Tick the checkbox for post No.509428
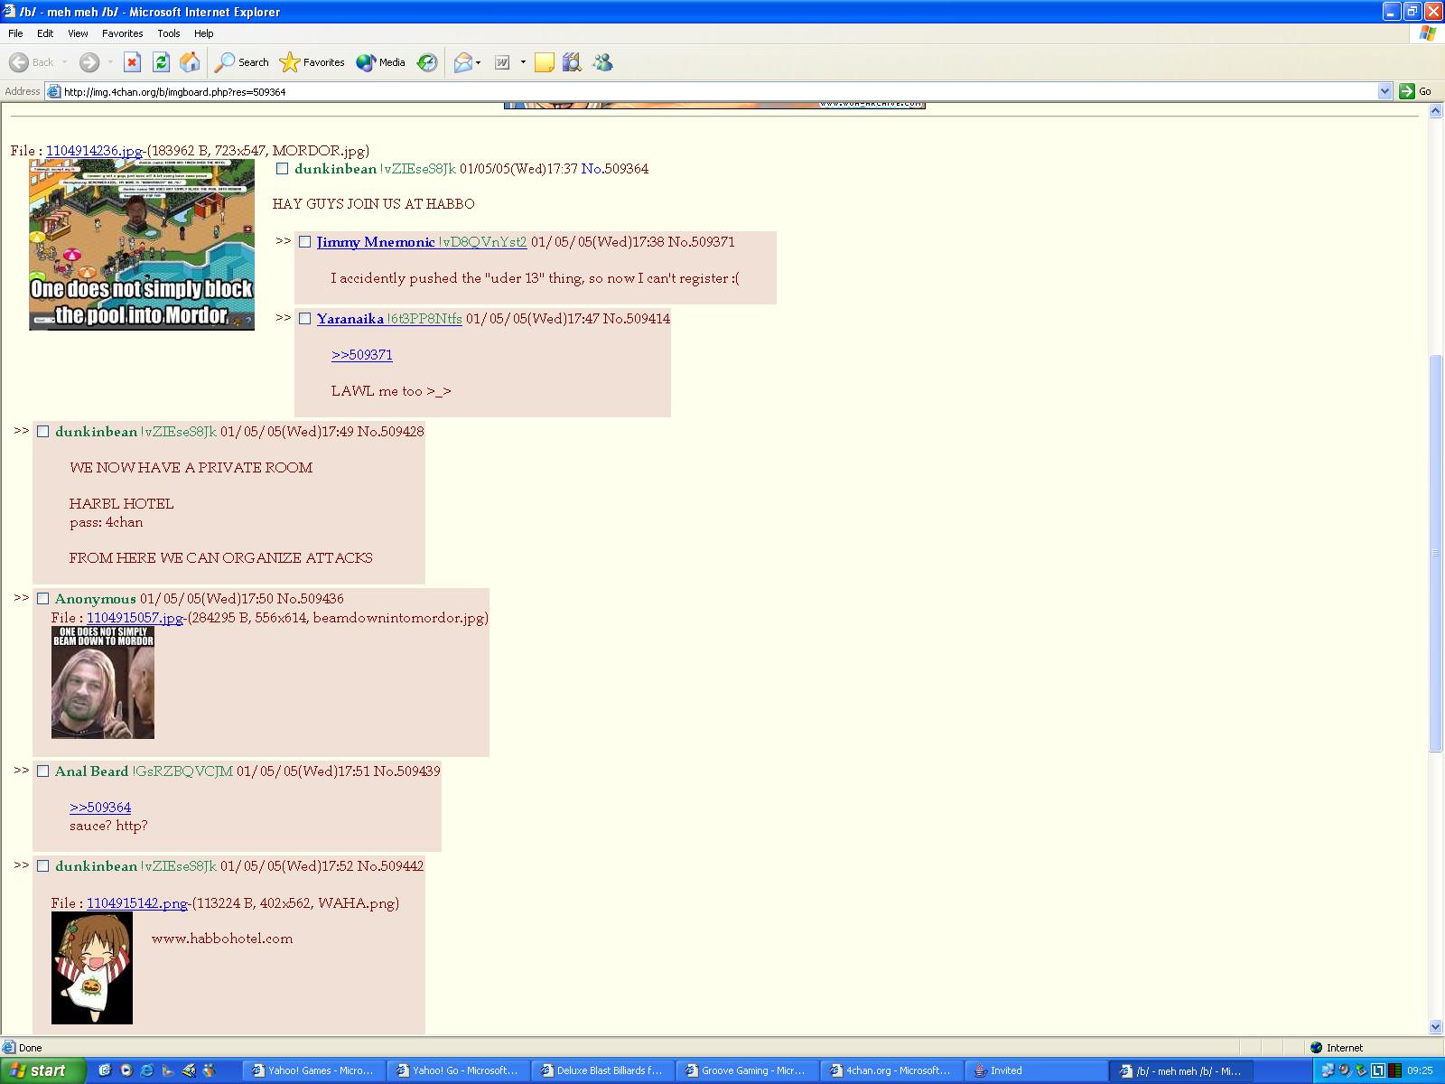Image resolution: width=1445 pixels, height=1084 pixels. [x=42, y=432]
